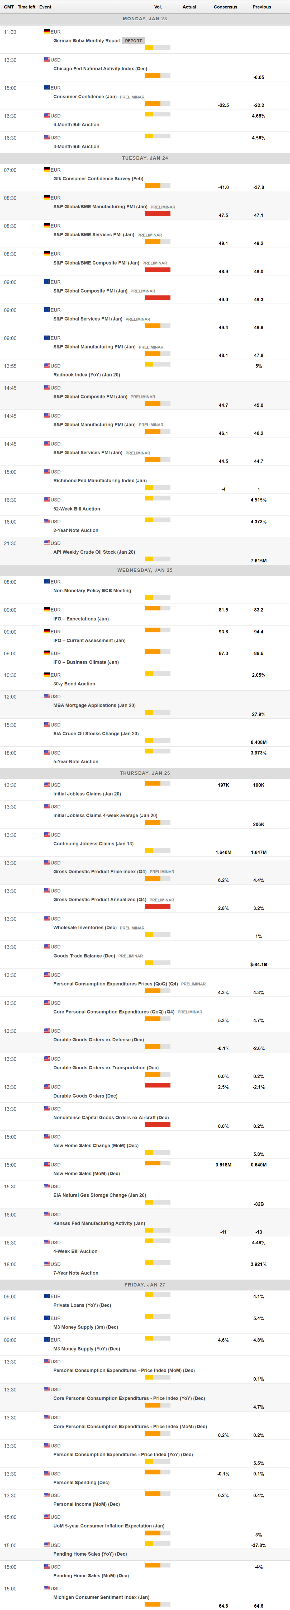Click the US flag for Kansas Fed Manufacturing Activity

point(47,1214)
